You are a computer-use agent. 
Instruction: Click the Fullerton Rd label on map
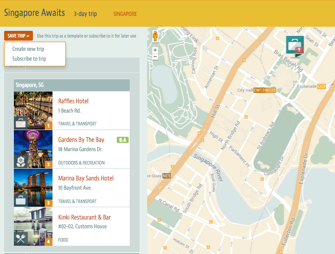[288, 231]
